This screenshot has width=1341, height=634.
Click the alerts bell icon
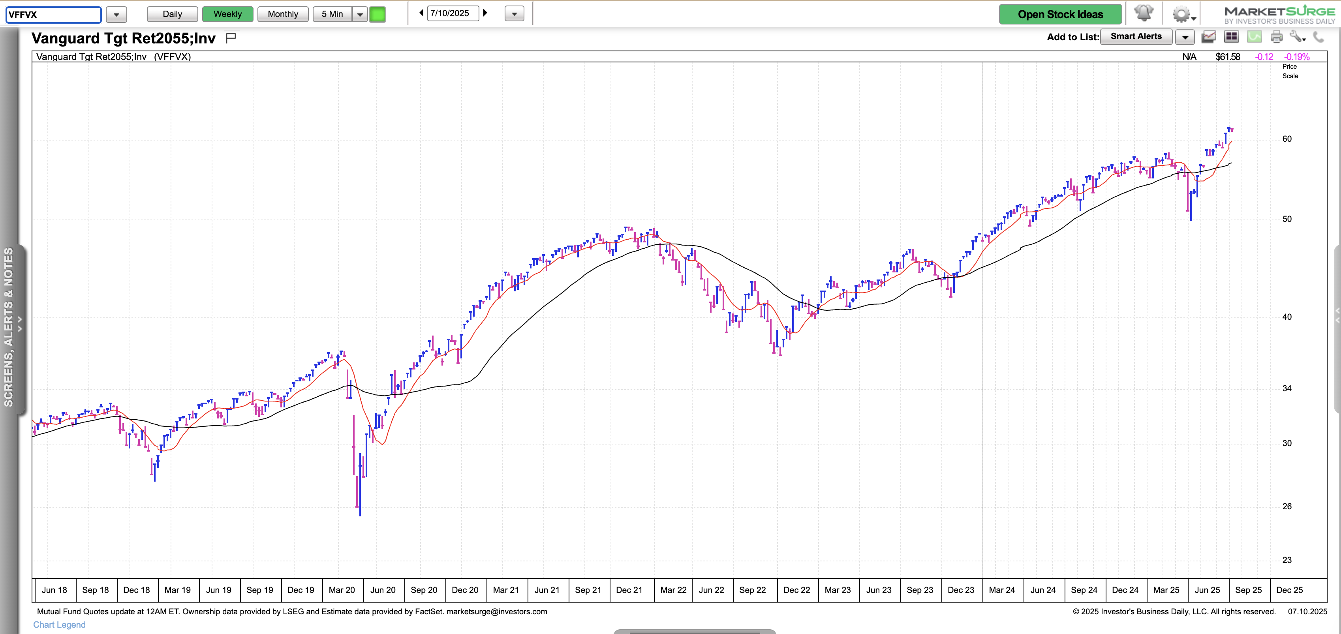[1143, 13]
